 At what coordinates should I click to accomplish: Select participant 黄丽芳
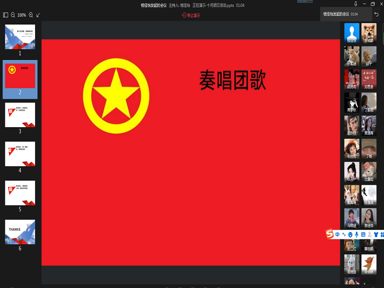[x=369, y=126]
